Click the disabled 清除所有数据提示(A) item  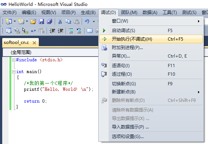click(151, 110)
